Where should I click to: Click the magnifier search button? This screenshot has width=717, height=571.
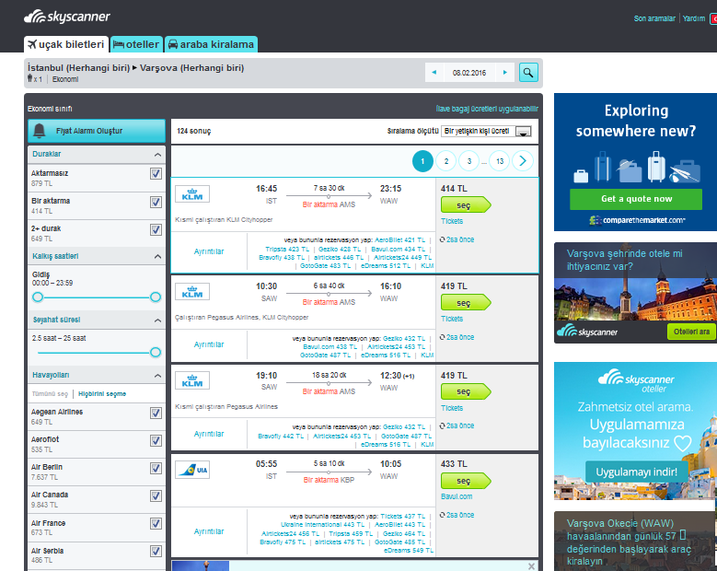(x=528, y=72)
